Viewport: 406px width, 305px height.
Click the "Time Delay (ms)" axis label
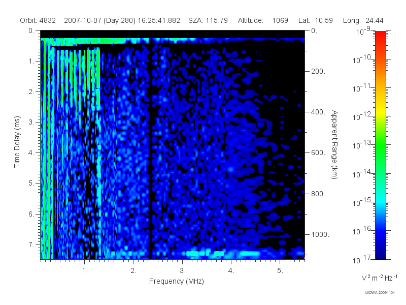point(17,142)
